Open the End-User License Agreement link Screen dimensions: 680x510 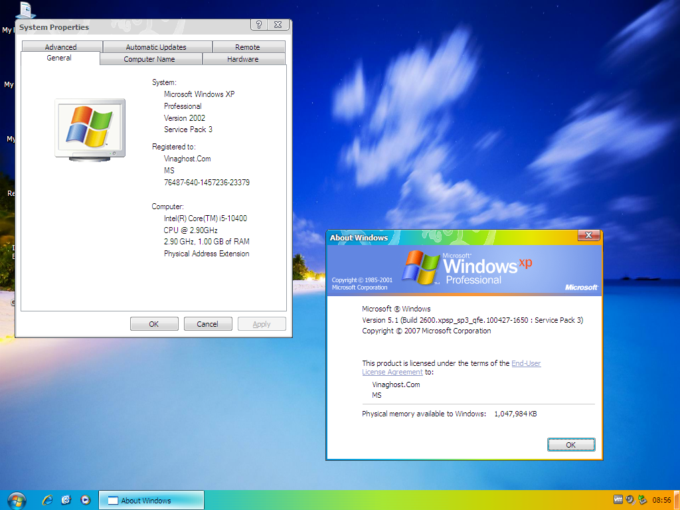tap(526, 363)
